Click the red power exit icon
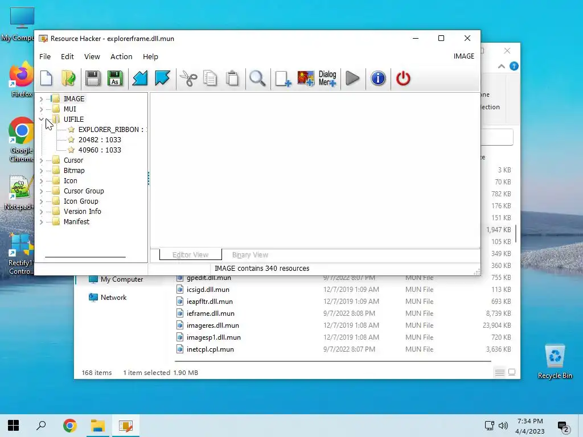583x437 pixels. coord(403,79)
